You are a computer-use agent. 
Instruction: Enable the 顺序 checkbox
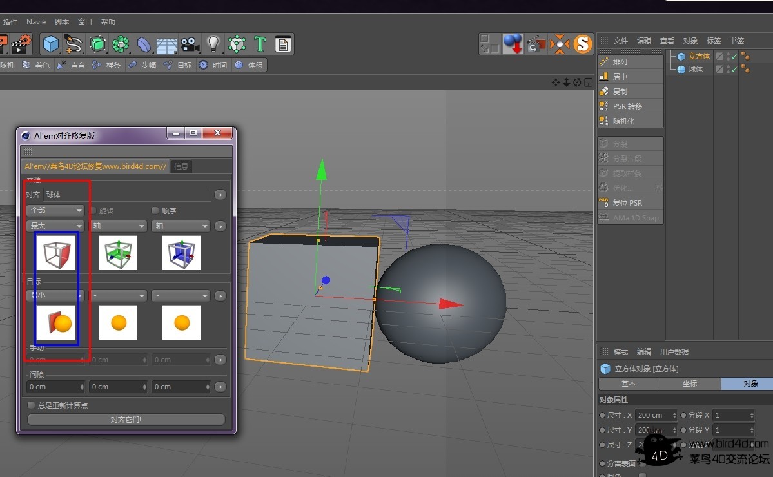pyautogui.click(x=155, y=211)
